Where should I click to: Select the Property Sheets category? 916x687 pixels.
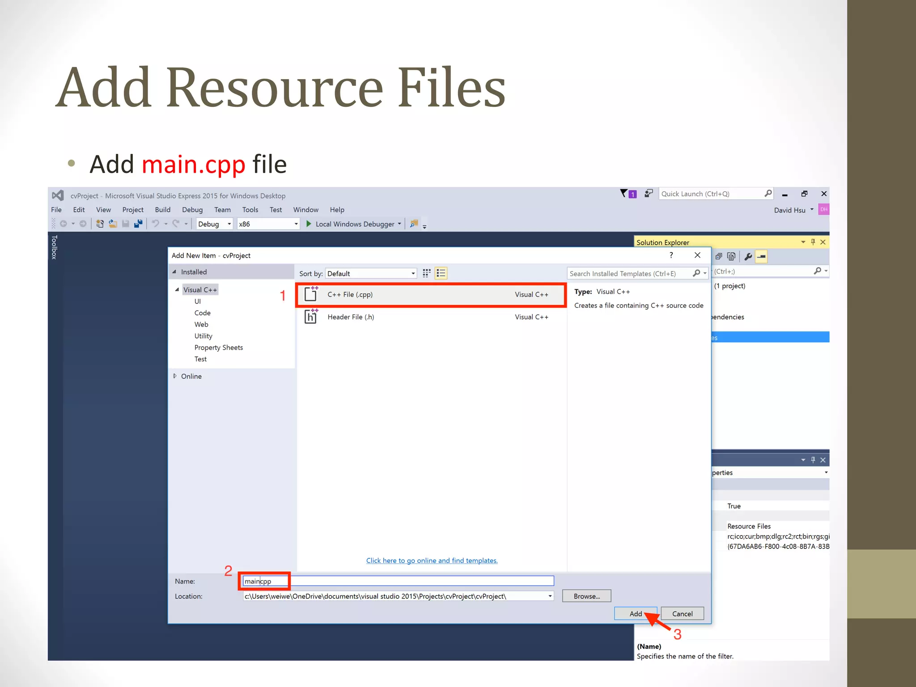point(218,348)
